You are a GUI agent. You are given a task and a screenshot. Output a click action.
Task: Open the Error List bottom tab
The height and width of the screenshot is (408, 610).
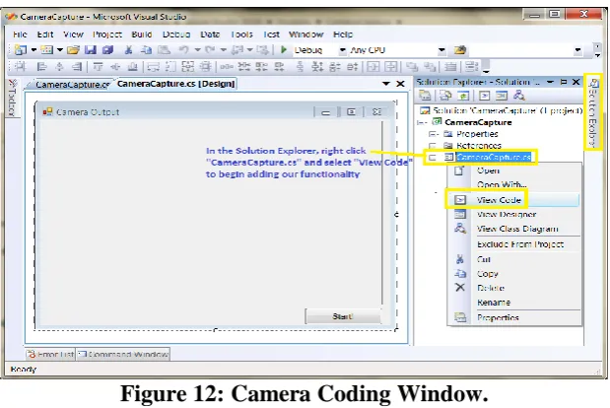click(x=50, y=355)
